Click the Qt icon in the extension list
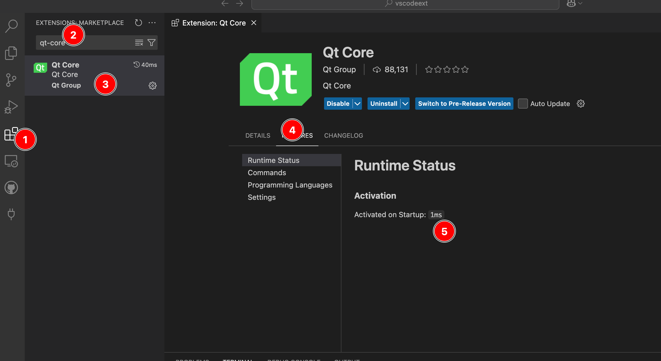 pyautogui.click(x=40, y=68)
